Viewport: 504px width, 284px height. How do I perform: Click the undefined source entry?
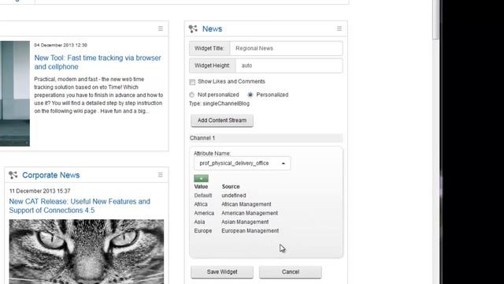click(x=234, y=195)
